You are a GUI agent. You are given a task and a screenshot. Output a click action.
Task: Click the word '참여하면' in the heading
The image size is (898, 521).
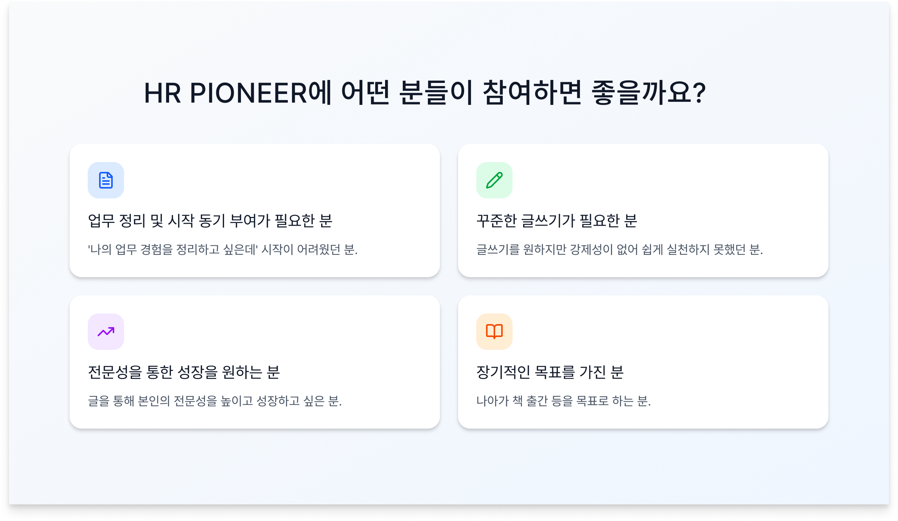coord(532,93)
